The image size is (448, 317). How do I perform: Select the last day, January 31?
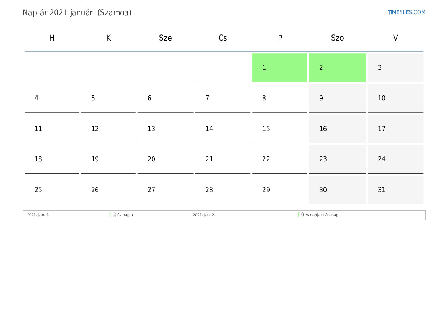tap(395, 190)
